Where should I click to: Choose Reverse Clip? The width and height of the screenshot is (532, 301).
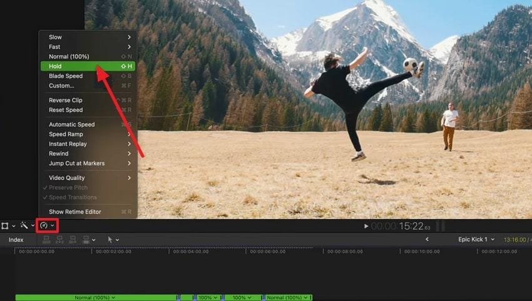coord(88,100)
